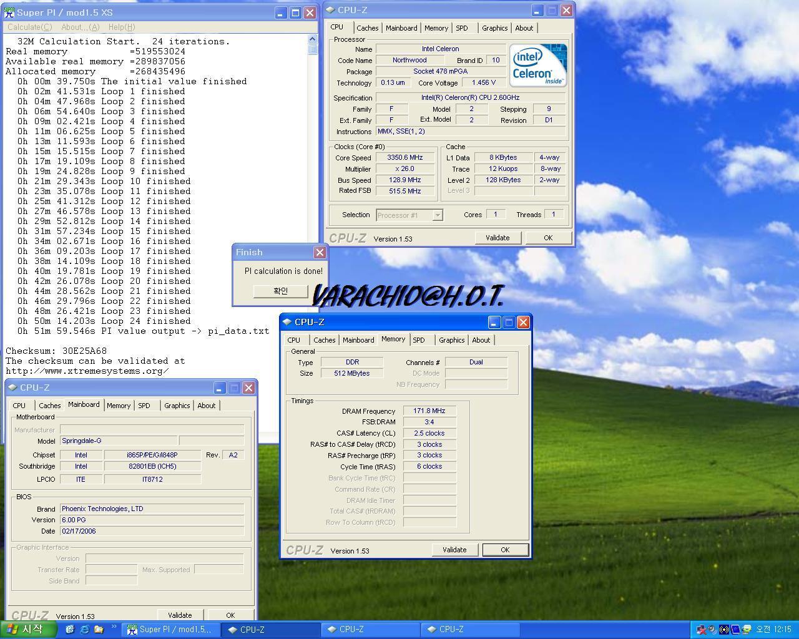Close the CPU-Z Mainboard window

click(248, 388)
